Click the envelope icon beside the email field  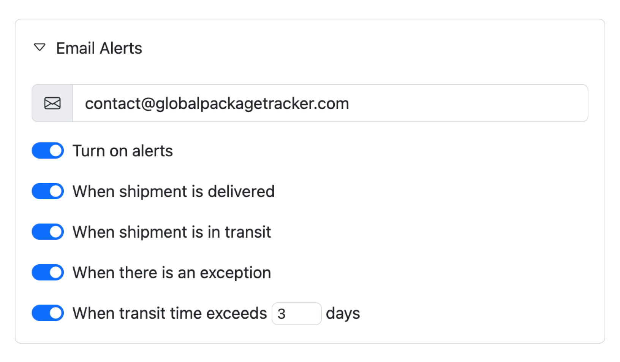point(52,103)
